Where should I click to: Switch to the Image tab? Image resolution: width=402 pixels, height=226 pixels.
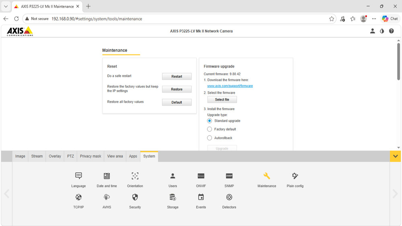click(20, 156)
